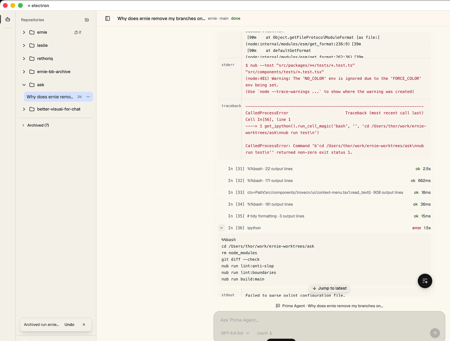
Task: Click the ernie comments count badge
Action: (78, 32)
